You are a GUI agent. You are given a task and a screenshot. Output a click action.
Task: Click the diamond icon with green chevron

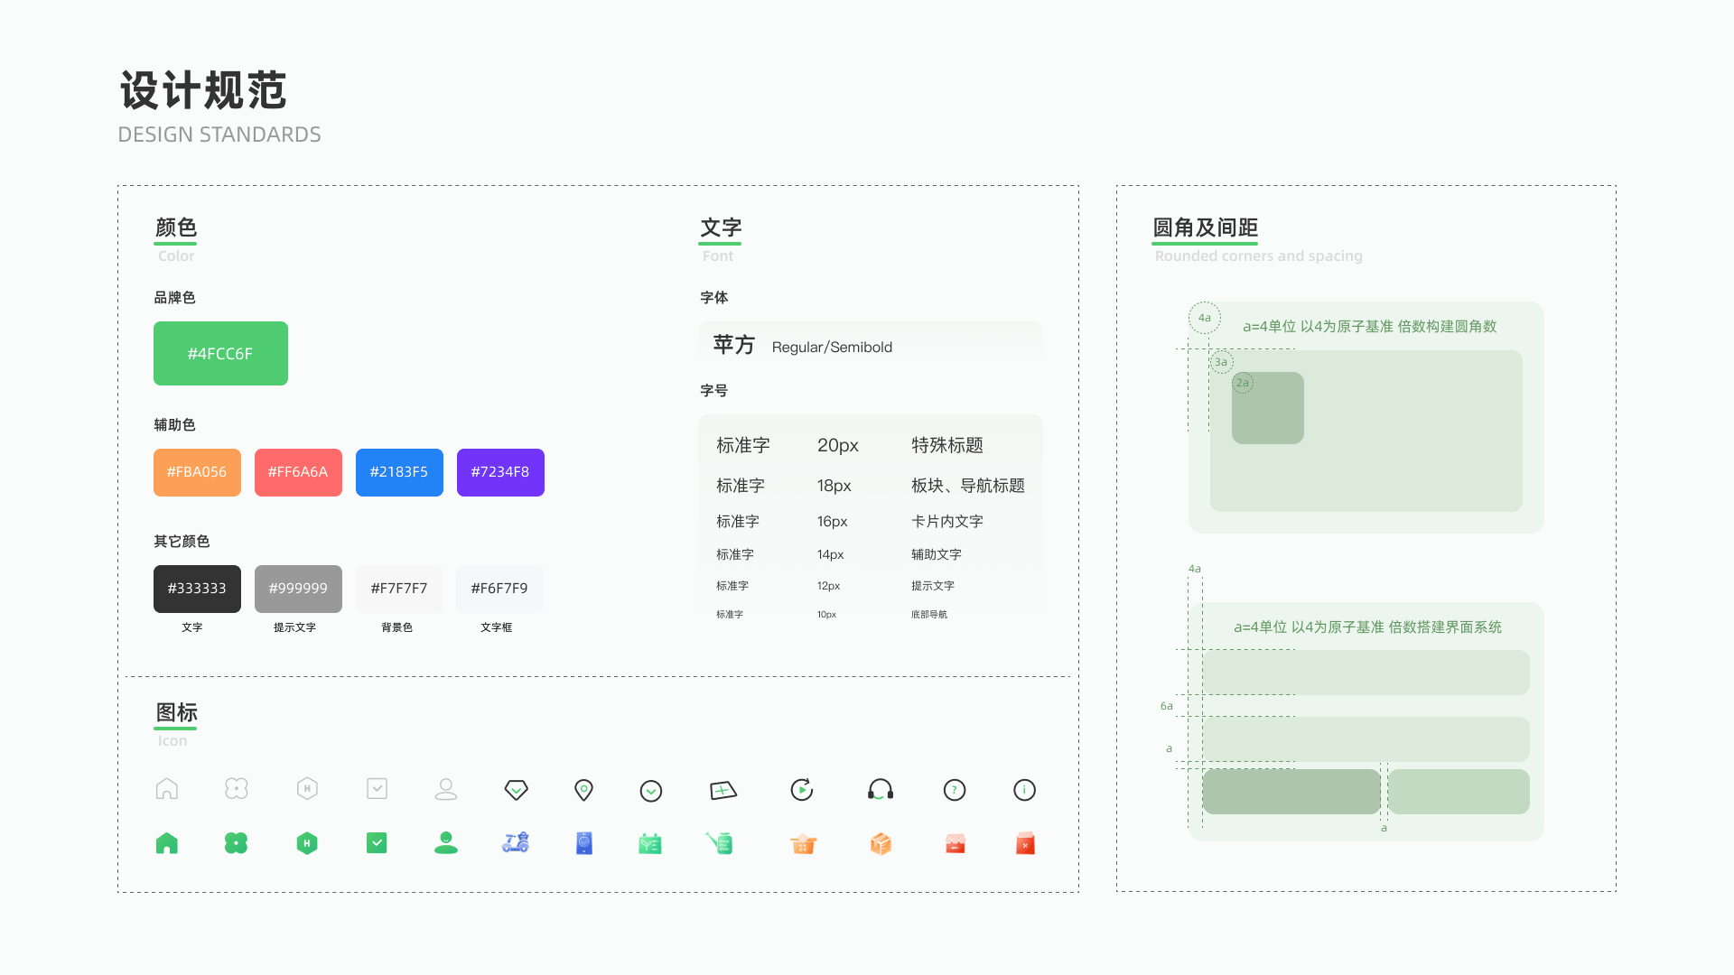[516, 790]
